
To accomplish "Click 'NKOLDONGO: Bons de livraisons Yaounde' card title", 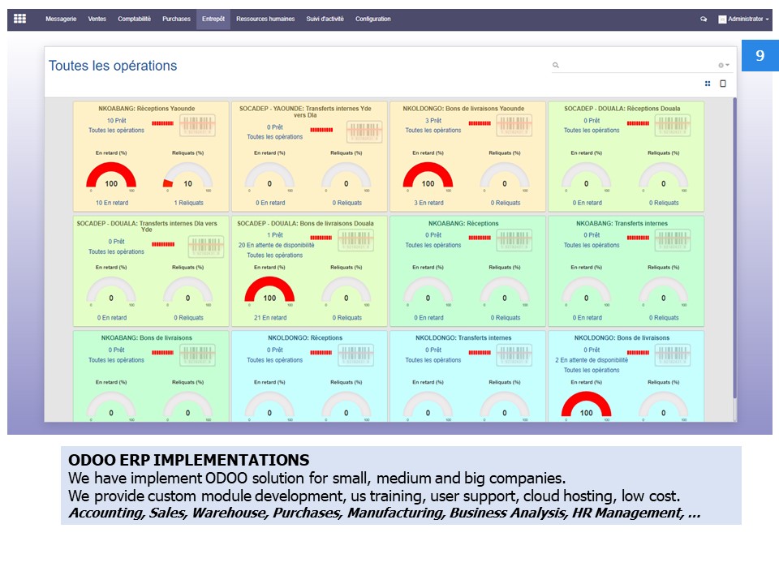I will 463,109.
